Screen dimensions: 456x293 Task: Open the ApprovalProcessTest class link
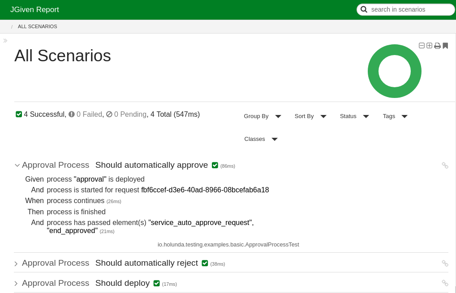pyautogui.click(x=228, y=244)
